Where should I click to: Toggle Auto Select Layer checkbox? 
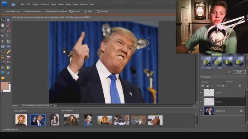[x=5, y=11]
